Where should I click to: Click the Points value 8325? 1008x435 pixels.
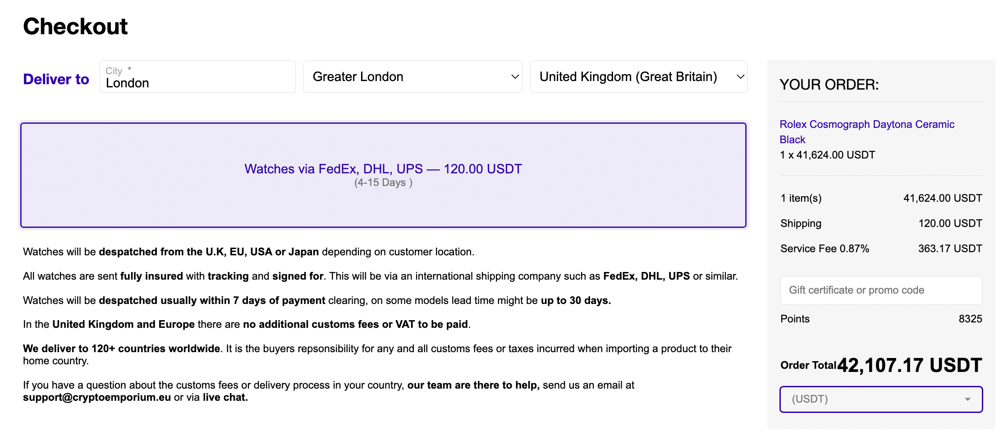970,319
